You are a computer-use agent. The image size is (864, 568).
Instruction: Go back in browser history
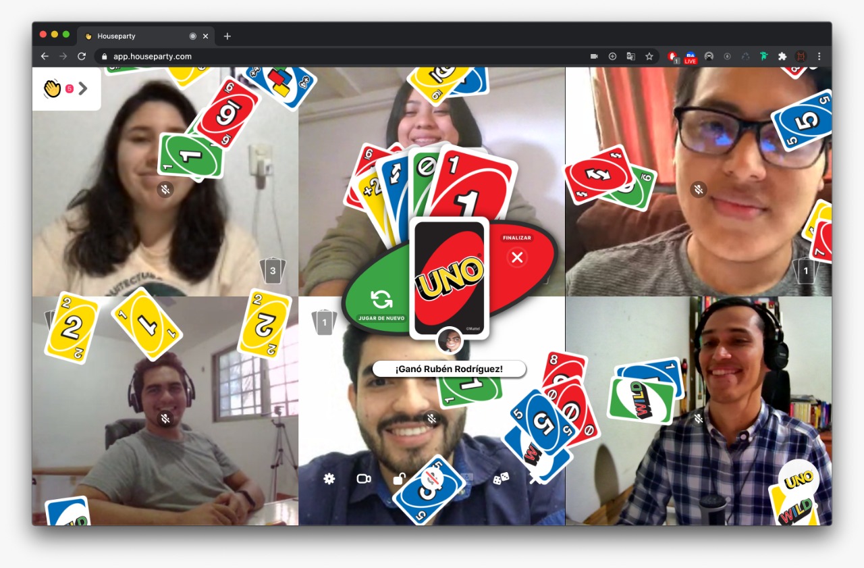(x=45, y=57)
